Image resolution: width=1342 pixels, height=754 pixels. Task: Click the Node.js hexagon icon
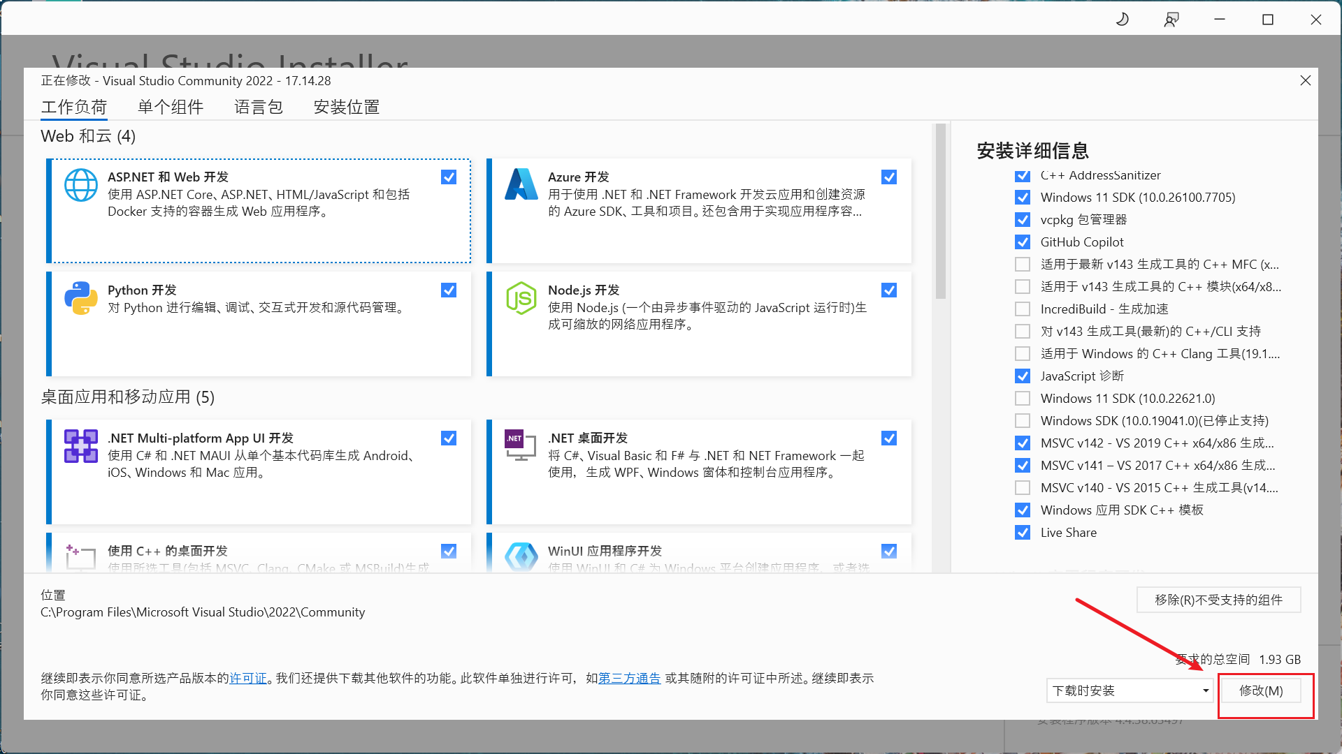pyautogui.click(x=521, y=298)
